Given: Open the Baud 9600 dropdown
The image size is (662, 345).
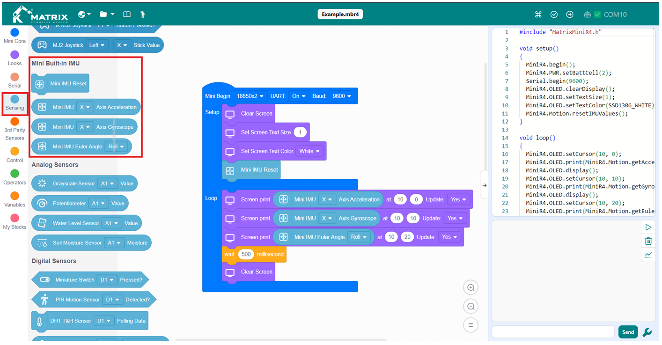Looking at the screenshot, I should point(342,96).
